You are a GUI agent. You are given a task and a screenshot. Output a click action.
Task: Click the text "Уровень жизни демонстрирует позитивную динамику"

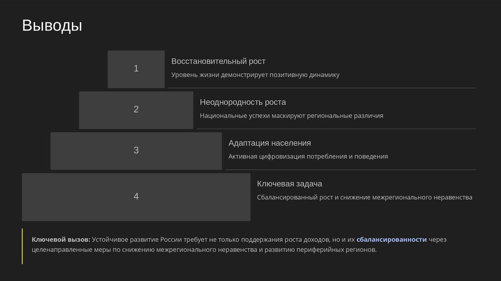click(x=255, y=75)
